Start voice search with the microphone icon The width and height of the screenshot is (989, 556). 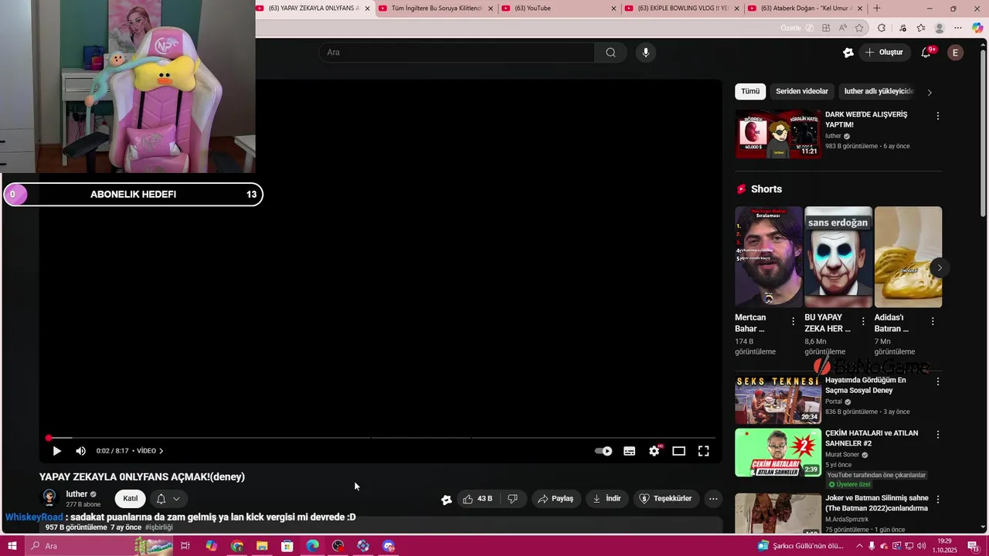pyautogui.click(x=646, y=53)
